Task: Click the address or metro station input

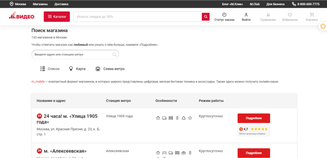Action: click(73, 55)
